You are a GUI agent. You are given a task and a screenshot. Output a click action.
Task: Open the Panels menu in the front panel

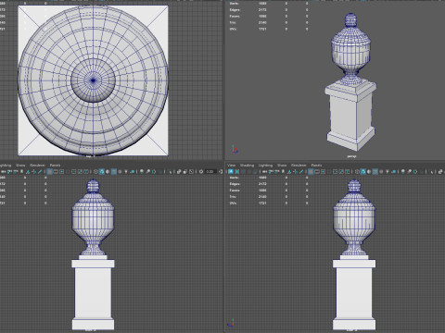click(x=55, y=166)
